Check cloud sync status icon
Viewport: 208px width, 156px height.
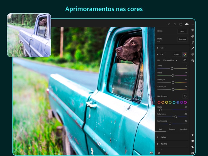(187, 24)
